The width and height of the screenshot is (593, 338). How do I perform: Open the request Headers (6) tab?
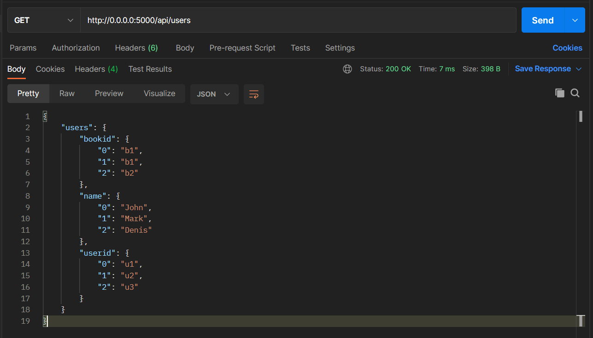[136, 48]
